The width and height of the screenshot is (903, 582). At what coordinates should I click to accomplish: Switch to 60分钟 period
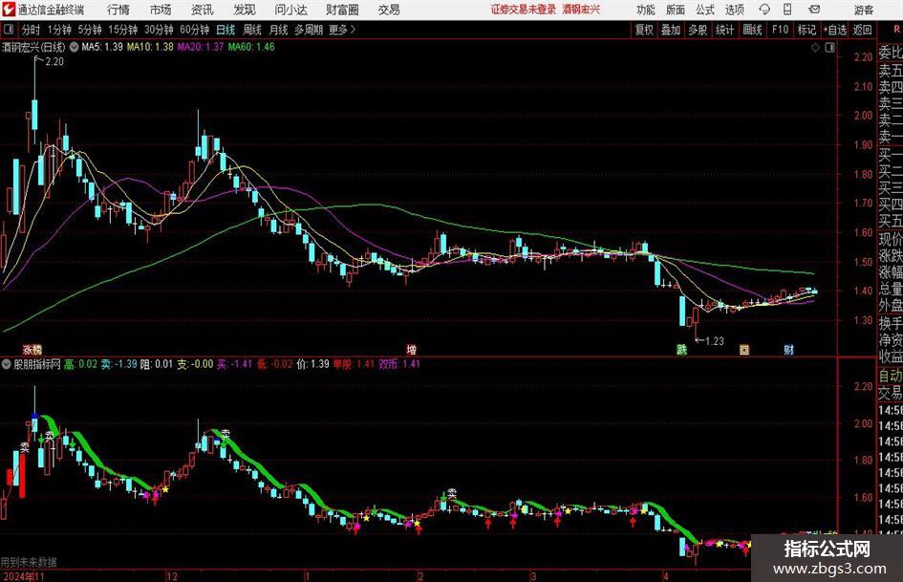coord(195,30)
